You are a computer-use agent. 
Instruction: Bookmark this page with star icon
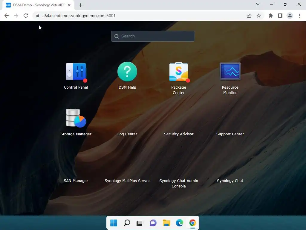click(259, 16)
